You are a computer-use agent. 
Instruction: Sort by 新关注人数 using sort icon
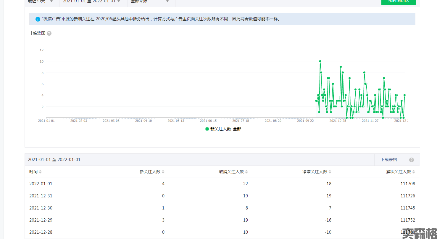(x=163, y=172)
